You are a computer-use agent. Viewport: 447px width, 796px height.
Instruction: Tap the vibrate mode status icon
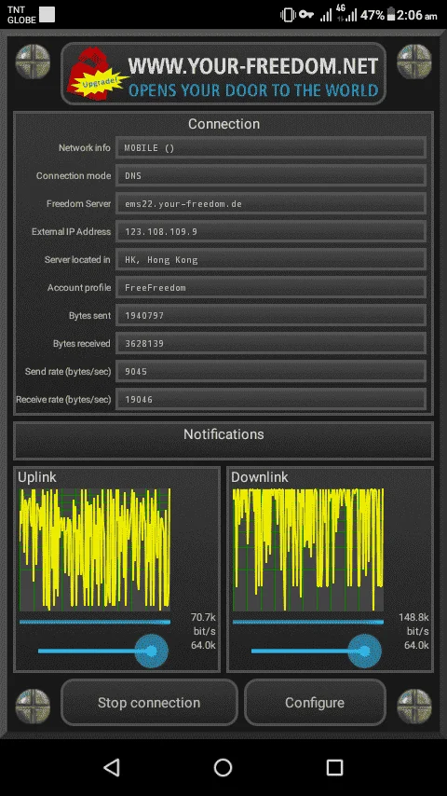point(288,15)
